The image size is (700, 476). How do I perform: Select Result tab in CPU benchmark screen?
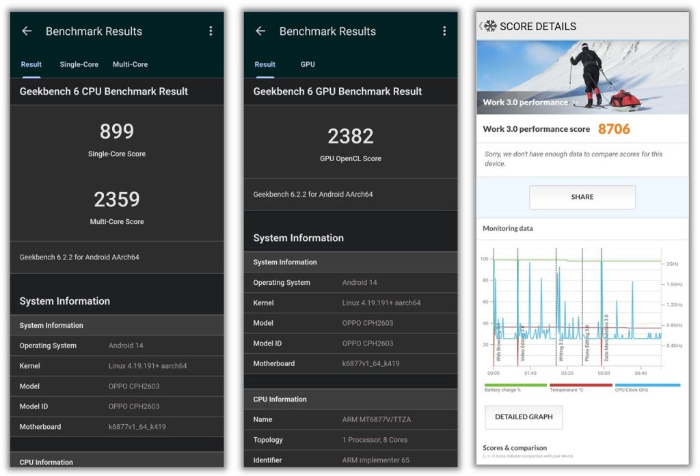[x=31, y=64]
